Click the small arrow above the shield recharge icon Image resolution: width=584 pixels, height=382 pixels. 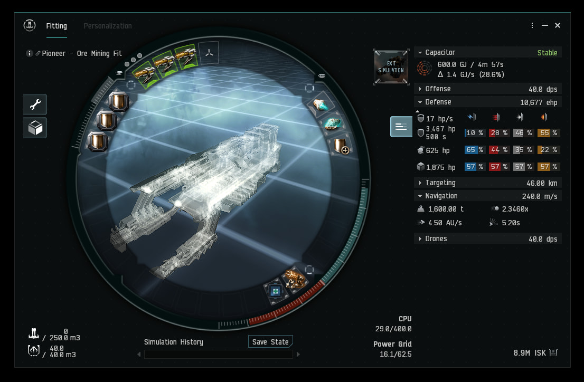pyautogui.click(x=418, y=111)
